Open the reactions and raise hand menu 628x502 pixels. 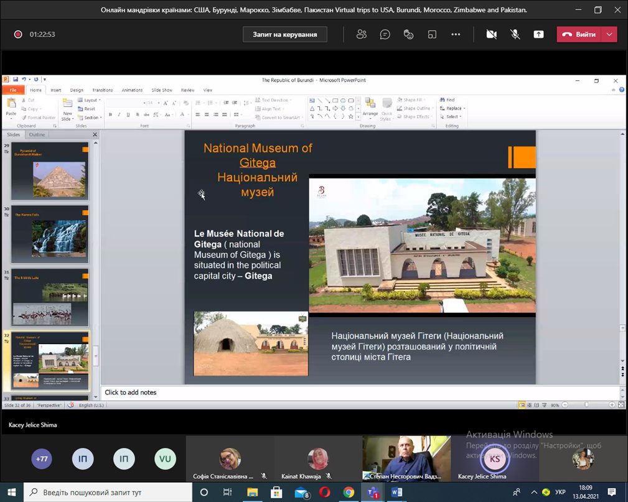pyautogui.click(x=409, y=34)
